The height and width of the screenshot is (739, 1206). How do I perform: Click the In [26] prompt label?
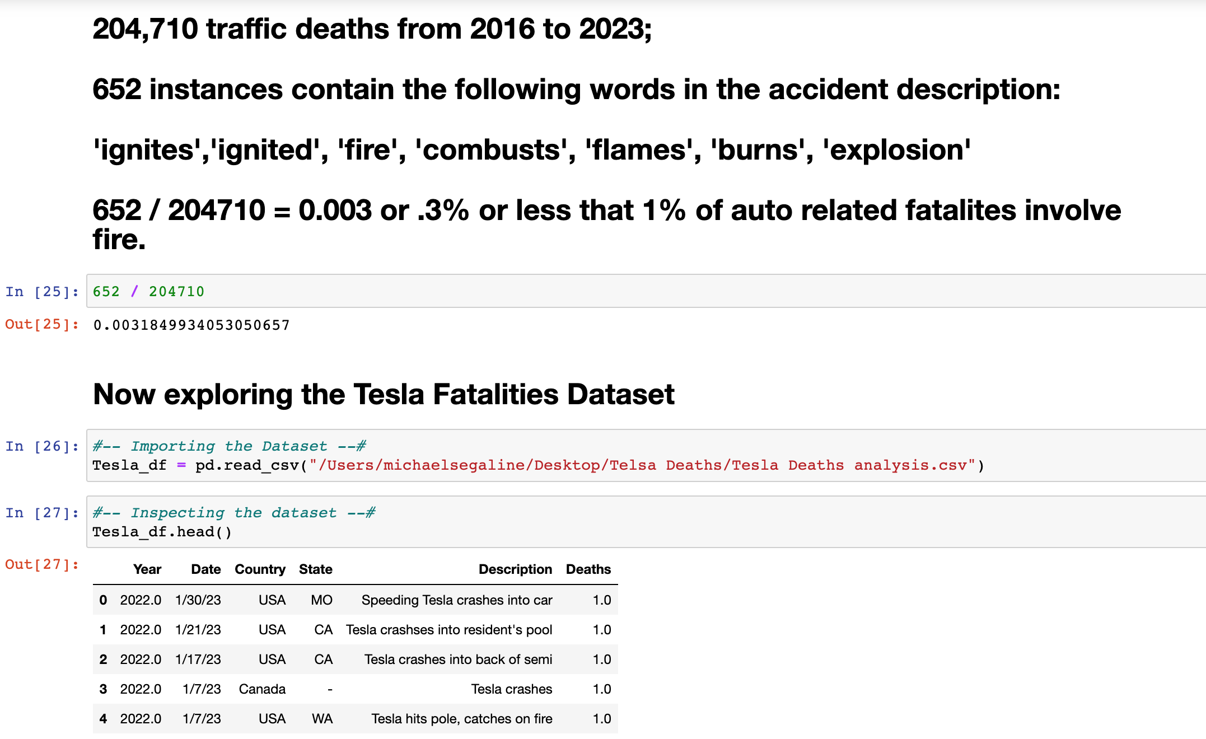pyautogui.click(x=42, y=446)
